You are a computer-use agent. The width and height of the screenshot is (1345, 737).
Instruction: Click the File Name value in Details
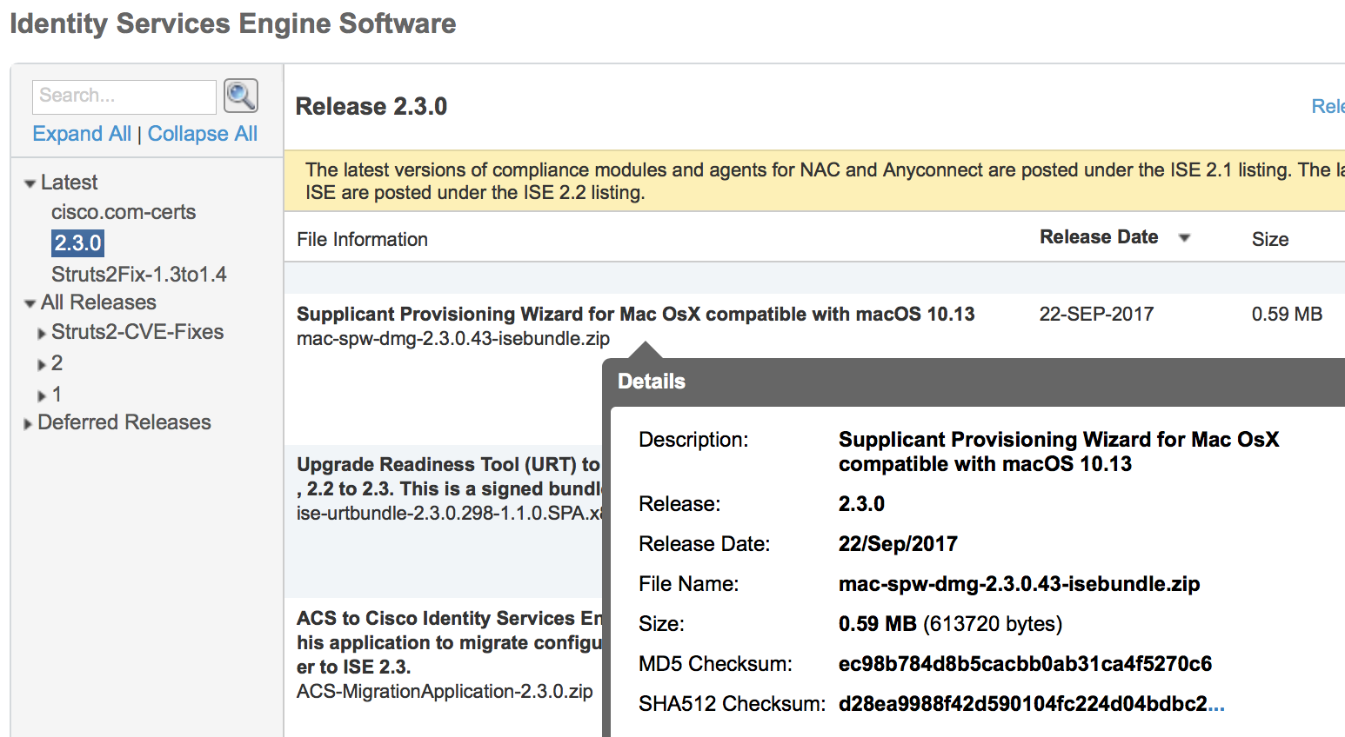[1019, 584]
